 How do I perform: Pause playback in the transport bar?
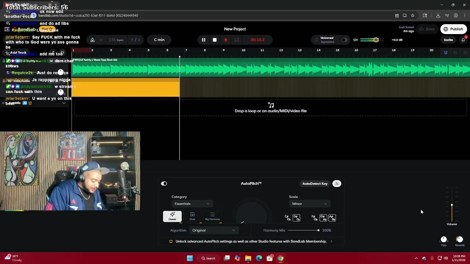click(x=203, y=40)
